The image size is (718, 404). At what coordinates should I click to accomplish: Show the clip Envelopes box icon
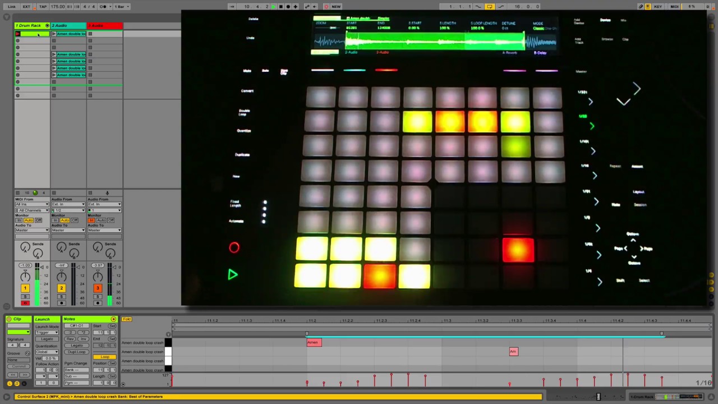pos(23,383)
